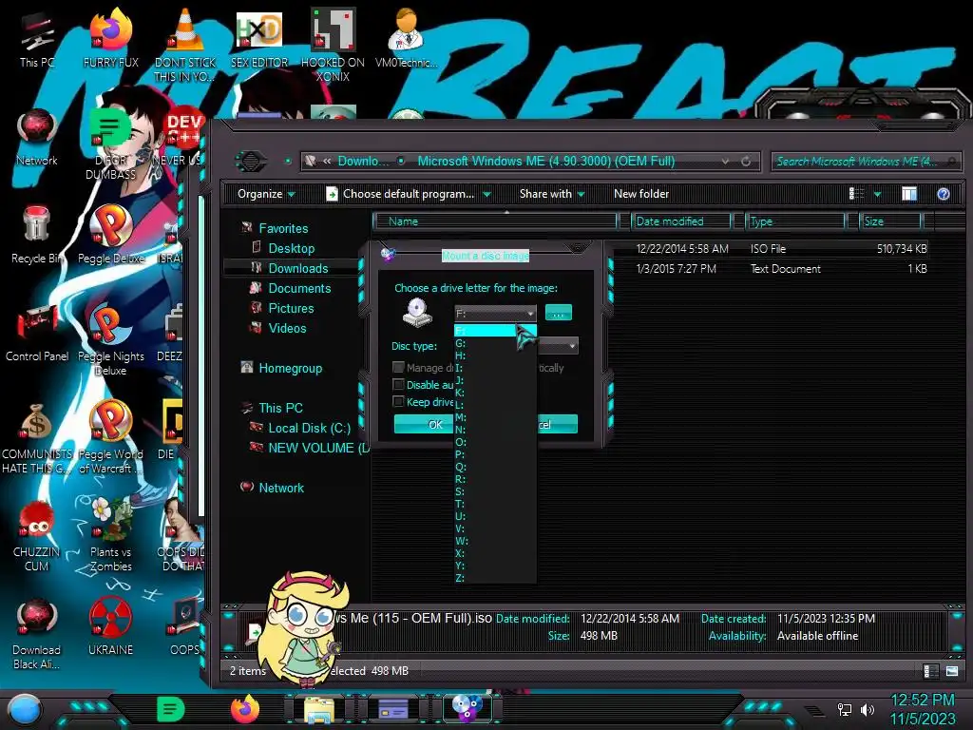The height and width of the screenshot is (730, 973).
Task: Toggle the Explorer preview pane icon
Action: point(909,194)
